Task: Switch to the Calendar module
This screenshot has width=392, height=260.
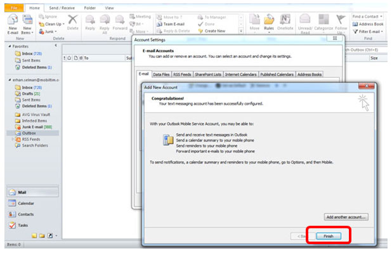Action: [x=33, y=204]
